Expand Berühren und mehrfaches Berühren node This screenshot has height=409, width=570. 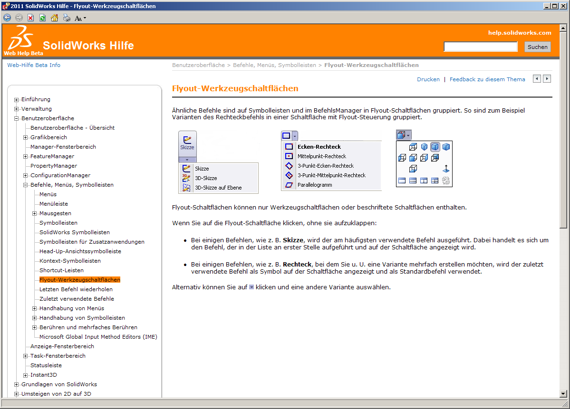click(35, 327)
